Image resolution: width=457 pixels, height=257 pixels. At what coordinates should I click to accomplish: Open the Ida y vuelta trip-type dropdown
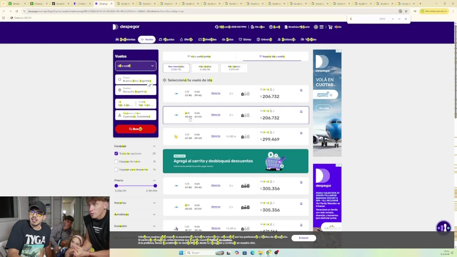pyautogui.click(x=136, y=66)
